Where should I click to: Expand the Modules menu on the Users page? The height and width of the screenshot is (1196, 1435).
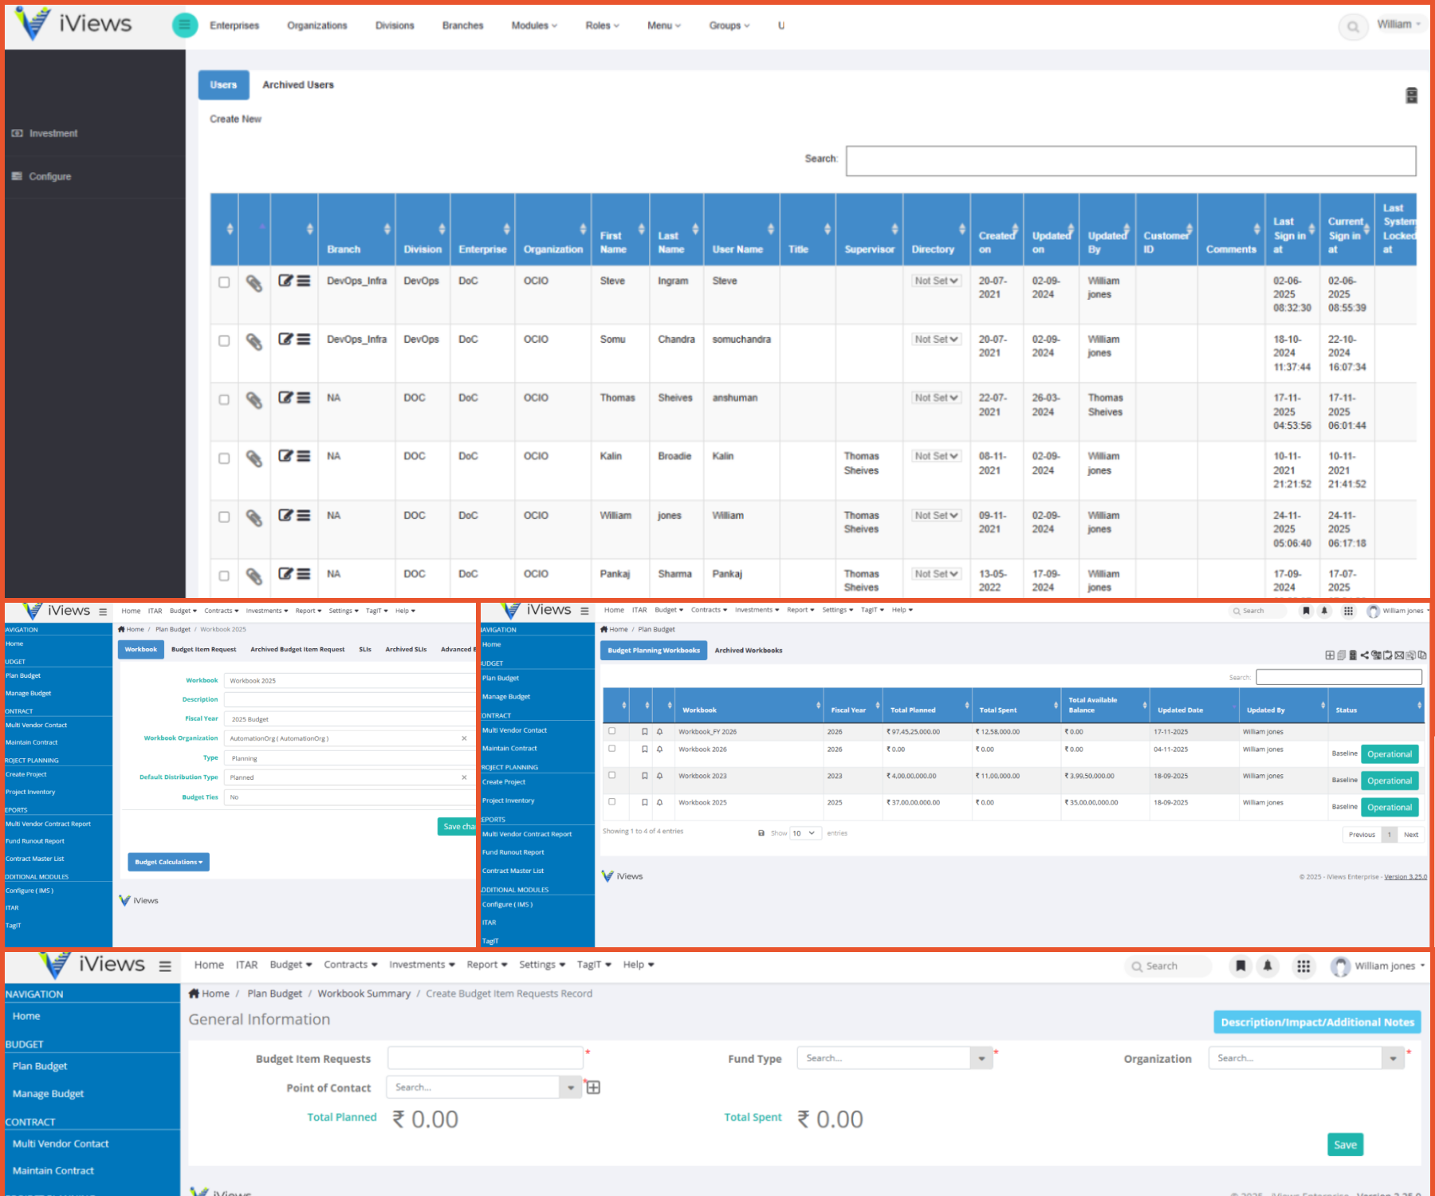(534, 26)
